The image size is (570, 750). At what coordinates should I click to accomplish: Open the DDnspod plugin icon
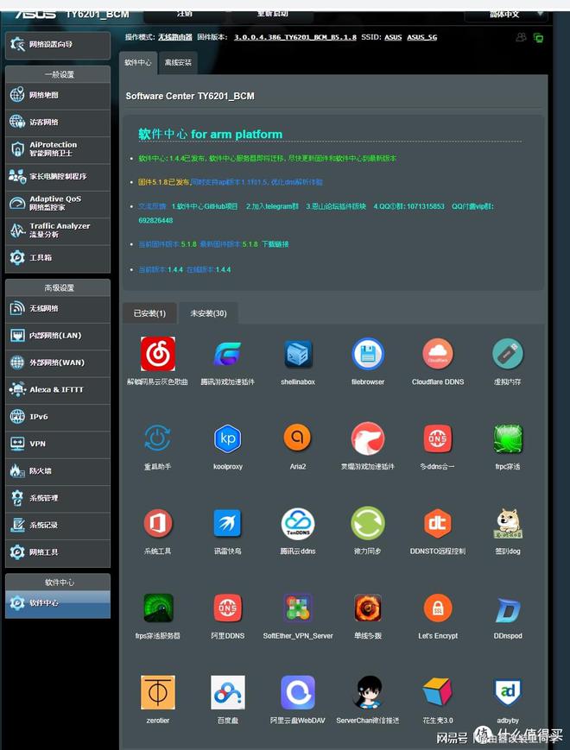[x=508, y=610]
